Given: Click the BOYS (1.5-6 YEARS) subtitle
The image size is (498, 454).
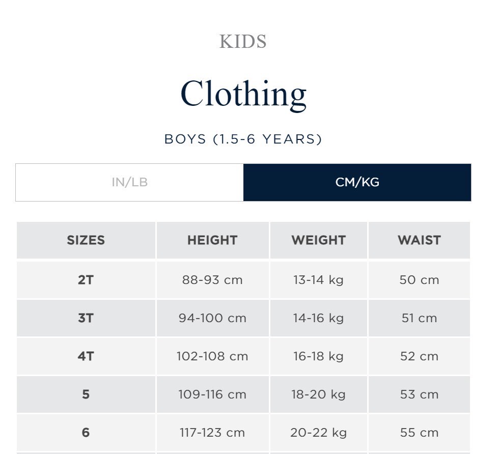Looking at the screenshot, I should [243, 139].
